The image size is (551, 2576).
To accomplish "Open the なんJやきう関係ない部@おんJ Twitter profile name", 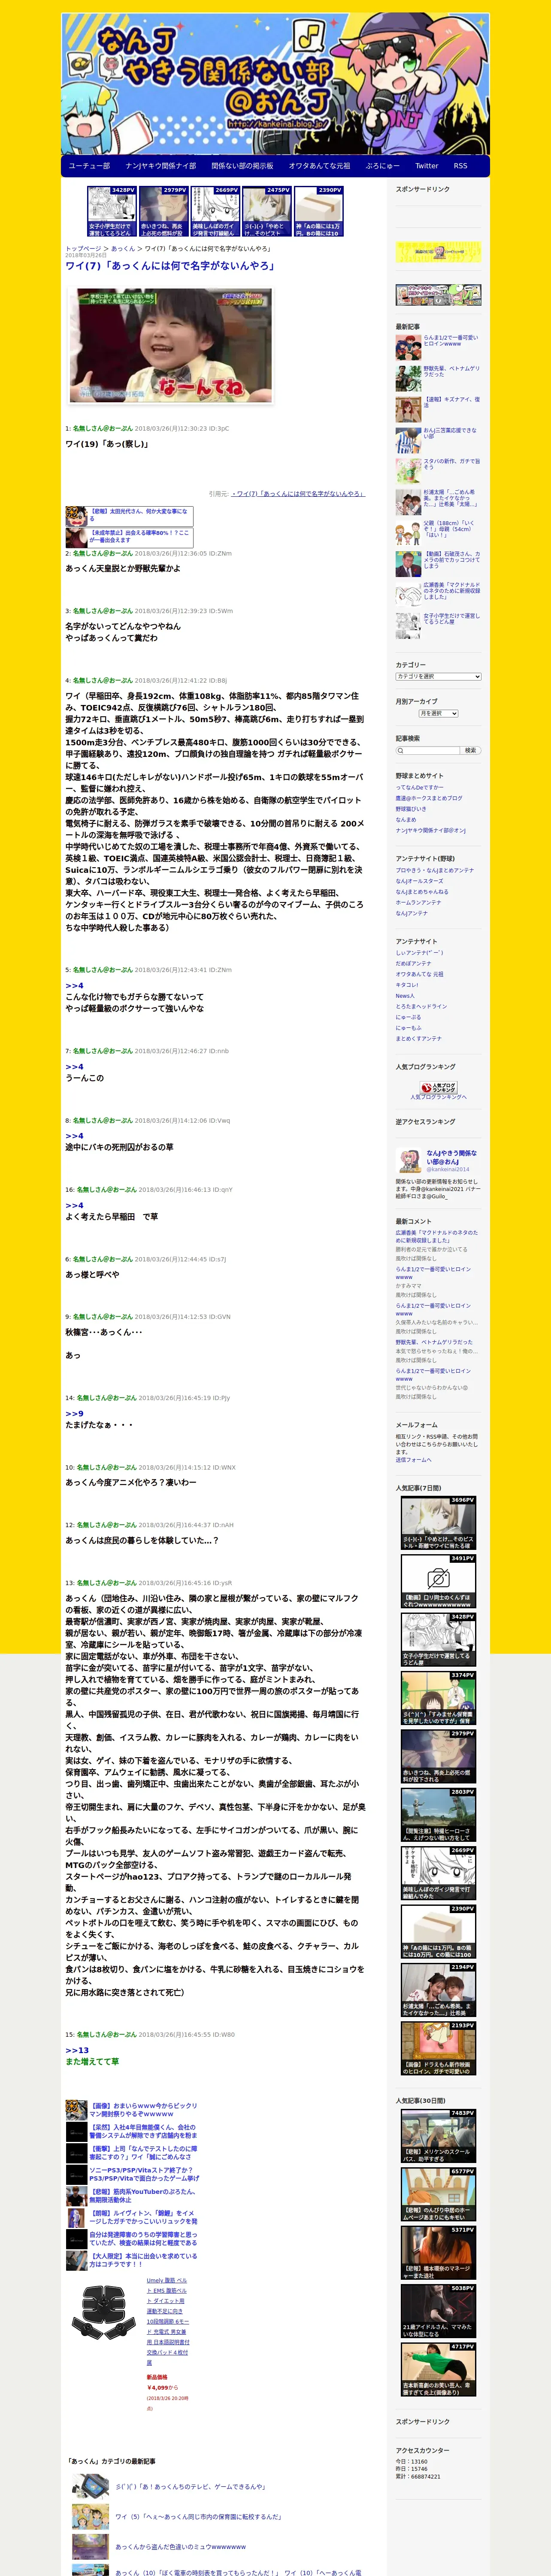I will pos(451,1157).
